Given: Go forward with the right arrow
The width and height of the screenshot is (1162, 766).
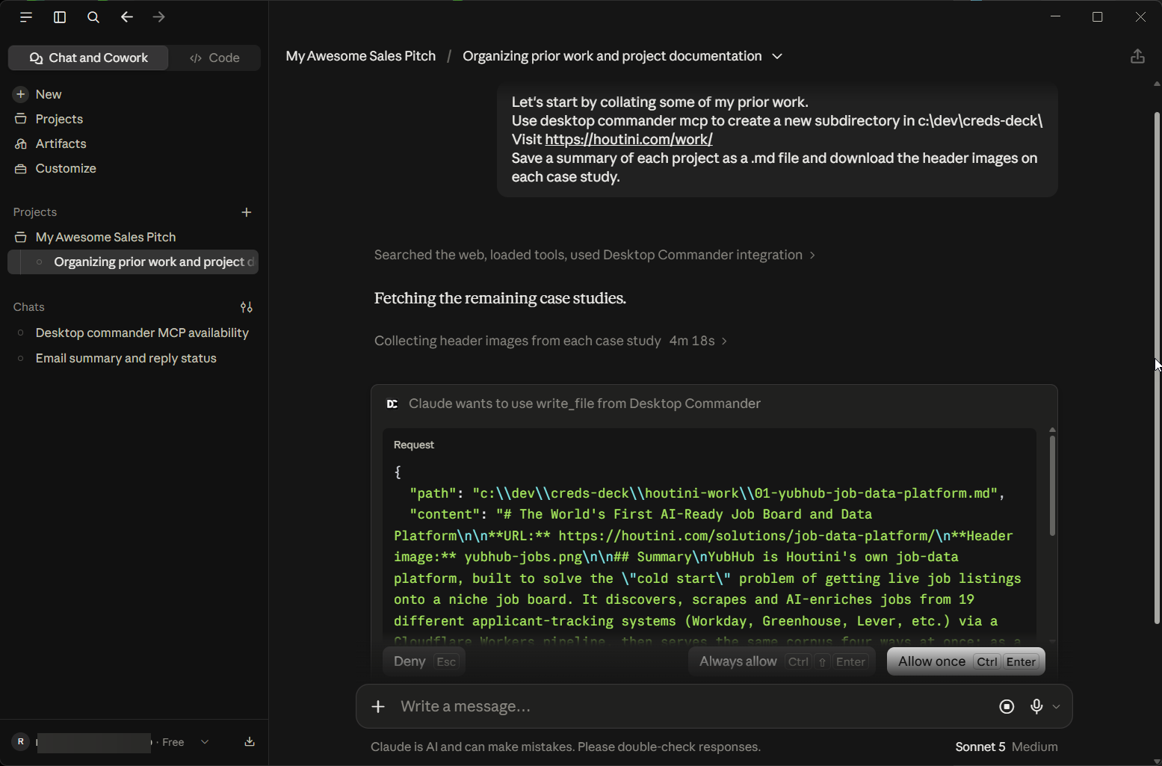Looking at the screenshot, I should (x=158, y=17).
